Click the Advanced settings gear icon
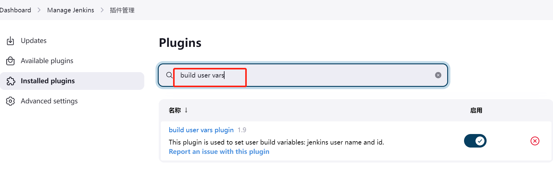 tap(11, 101)
